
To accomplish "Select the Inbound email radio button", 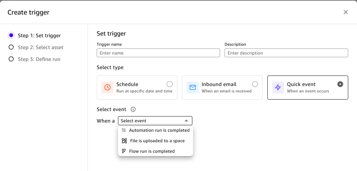I will (x=255, y=84).
